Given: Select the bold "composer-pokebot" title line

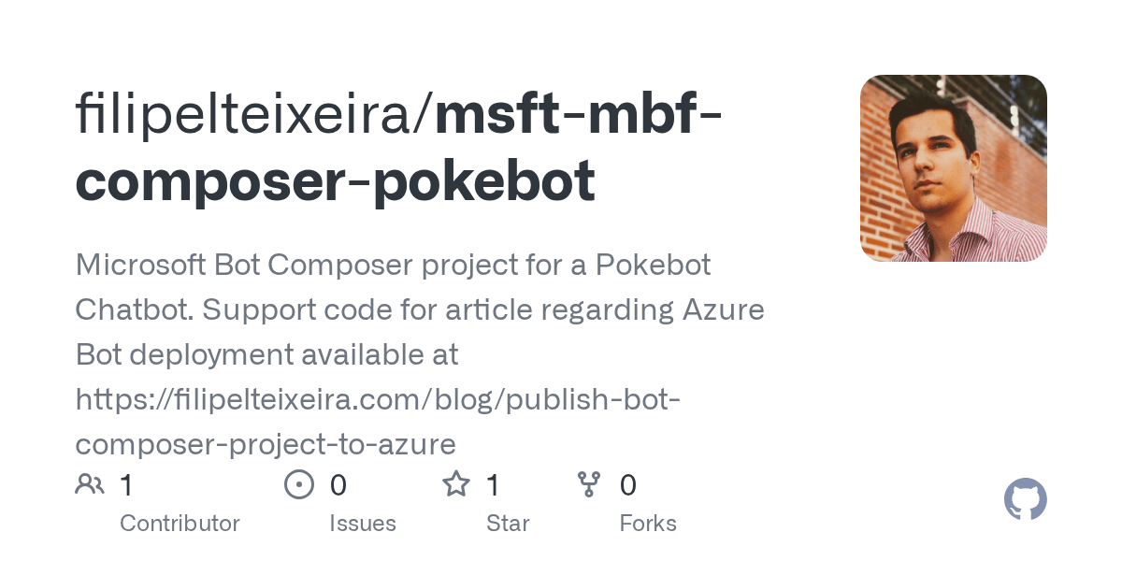Looking at the screenshot, I should tap(335, 180).
